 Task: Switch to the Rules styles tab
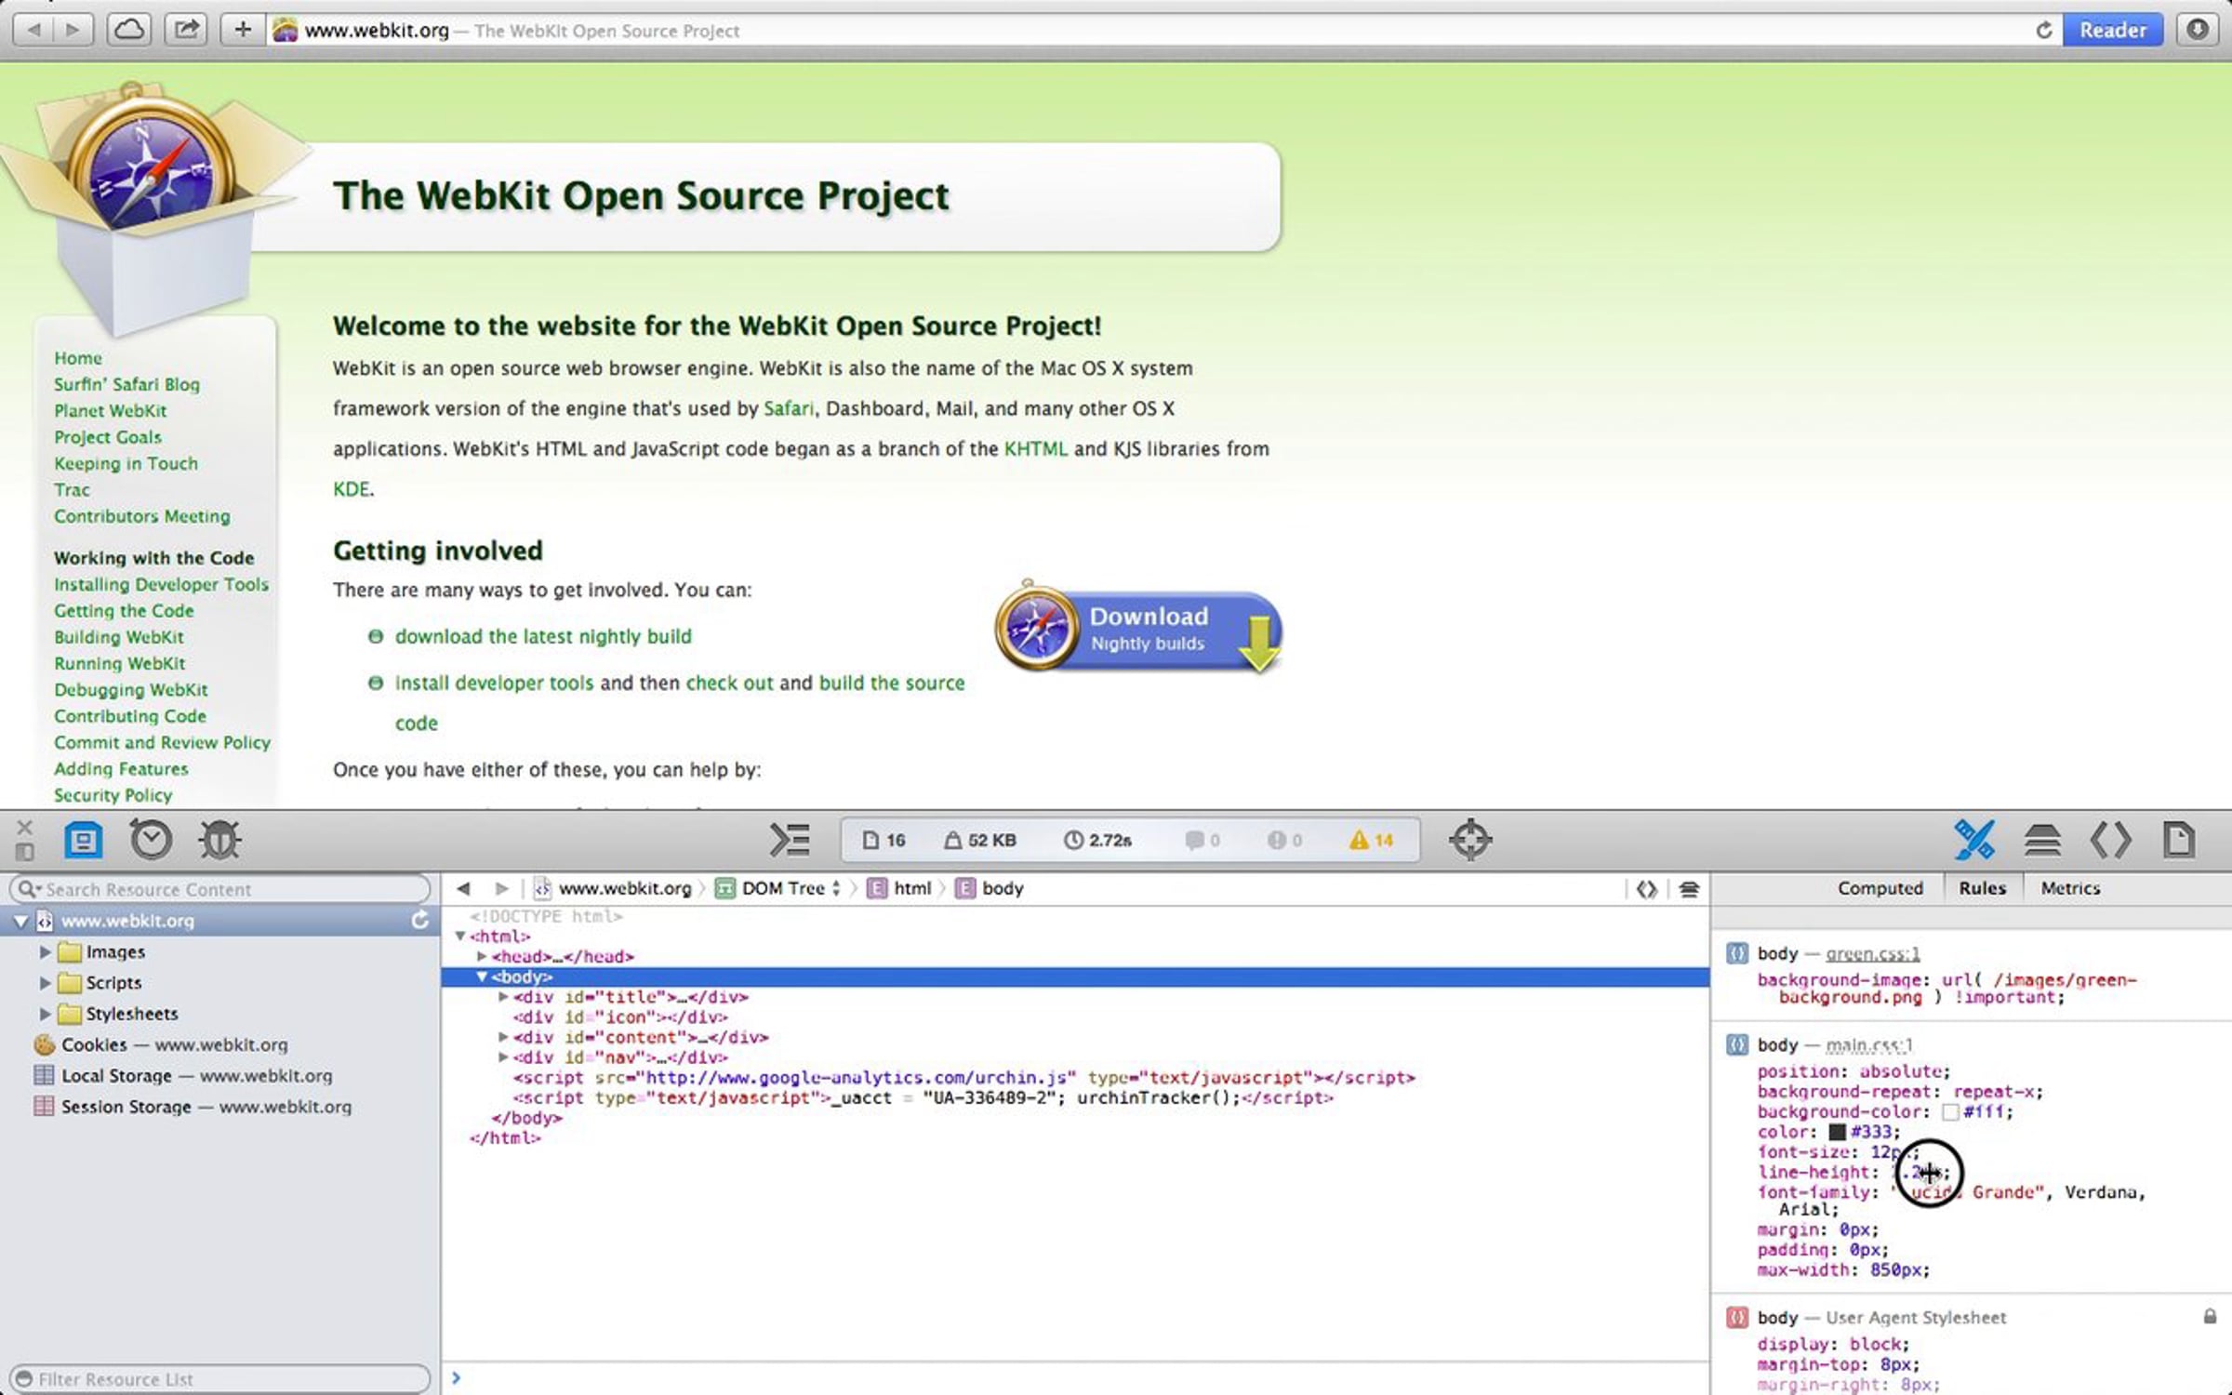pyautogui.click(x=1982, y=888)
